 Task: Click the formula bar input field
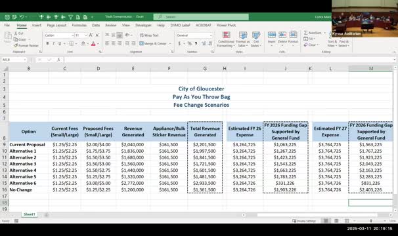pos(229,60)
